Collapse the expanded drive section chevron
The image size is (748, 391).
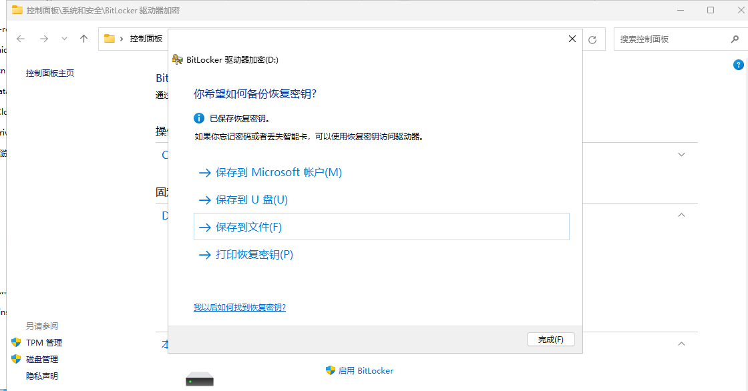pyautogui.click(x=681, y=215)
